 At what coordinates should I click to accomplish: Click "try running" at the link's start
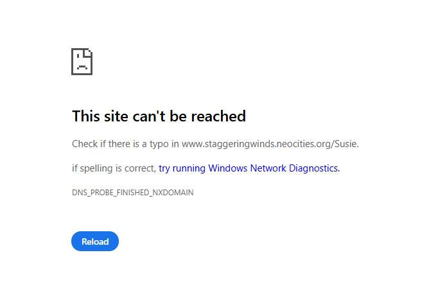coord(182,168)
